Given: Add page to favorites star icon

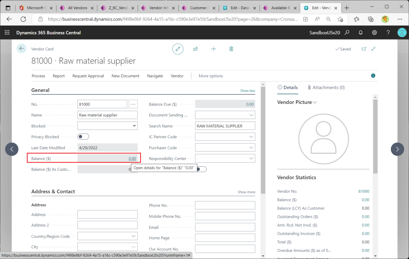Looking at the screenshot, I should pos(340,19).
